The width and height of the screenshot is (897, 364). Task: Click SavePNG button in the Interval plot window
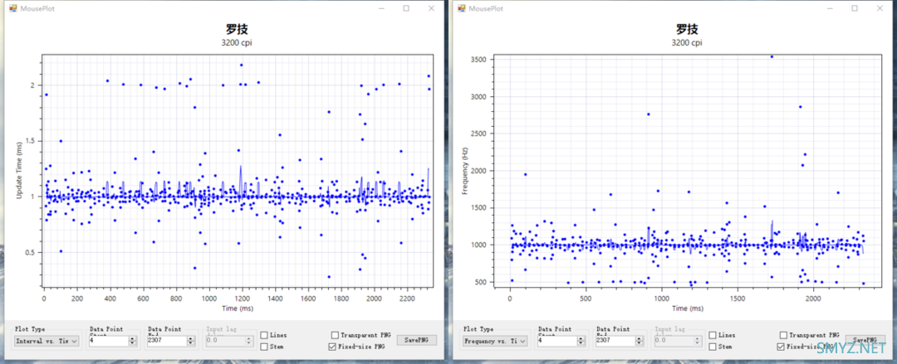pos(417,340)
